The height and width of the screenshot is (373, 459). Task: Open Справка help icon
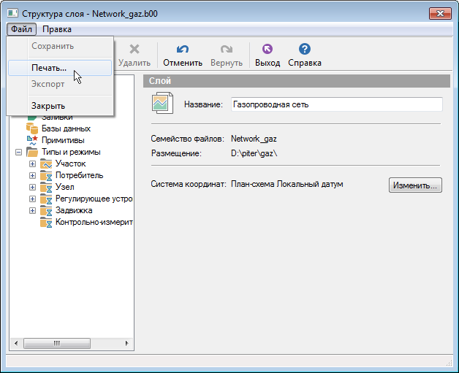[305, 49]
